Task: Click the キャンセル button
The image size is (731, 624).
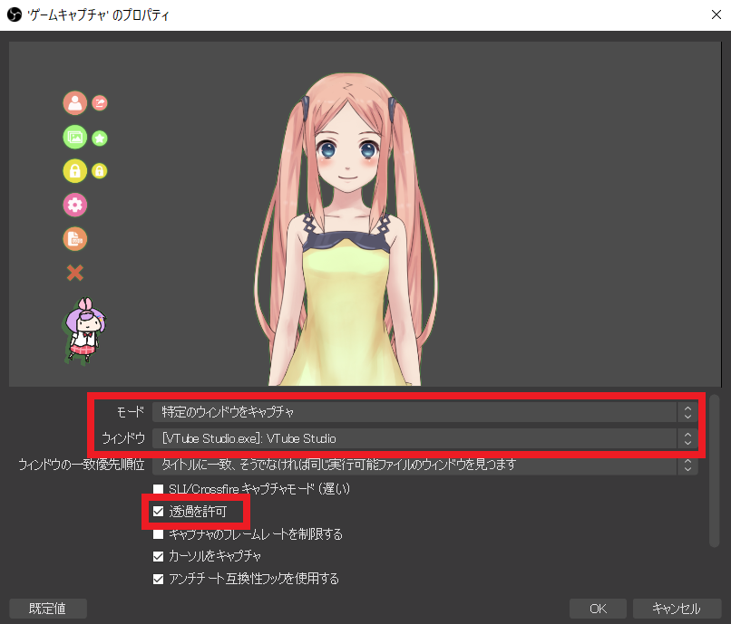Action: [677, 609]
